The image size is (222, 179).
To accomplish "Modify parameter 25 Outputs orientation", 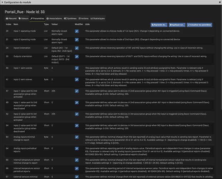I will 77,56.
